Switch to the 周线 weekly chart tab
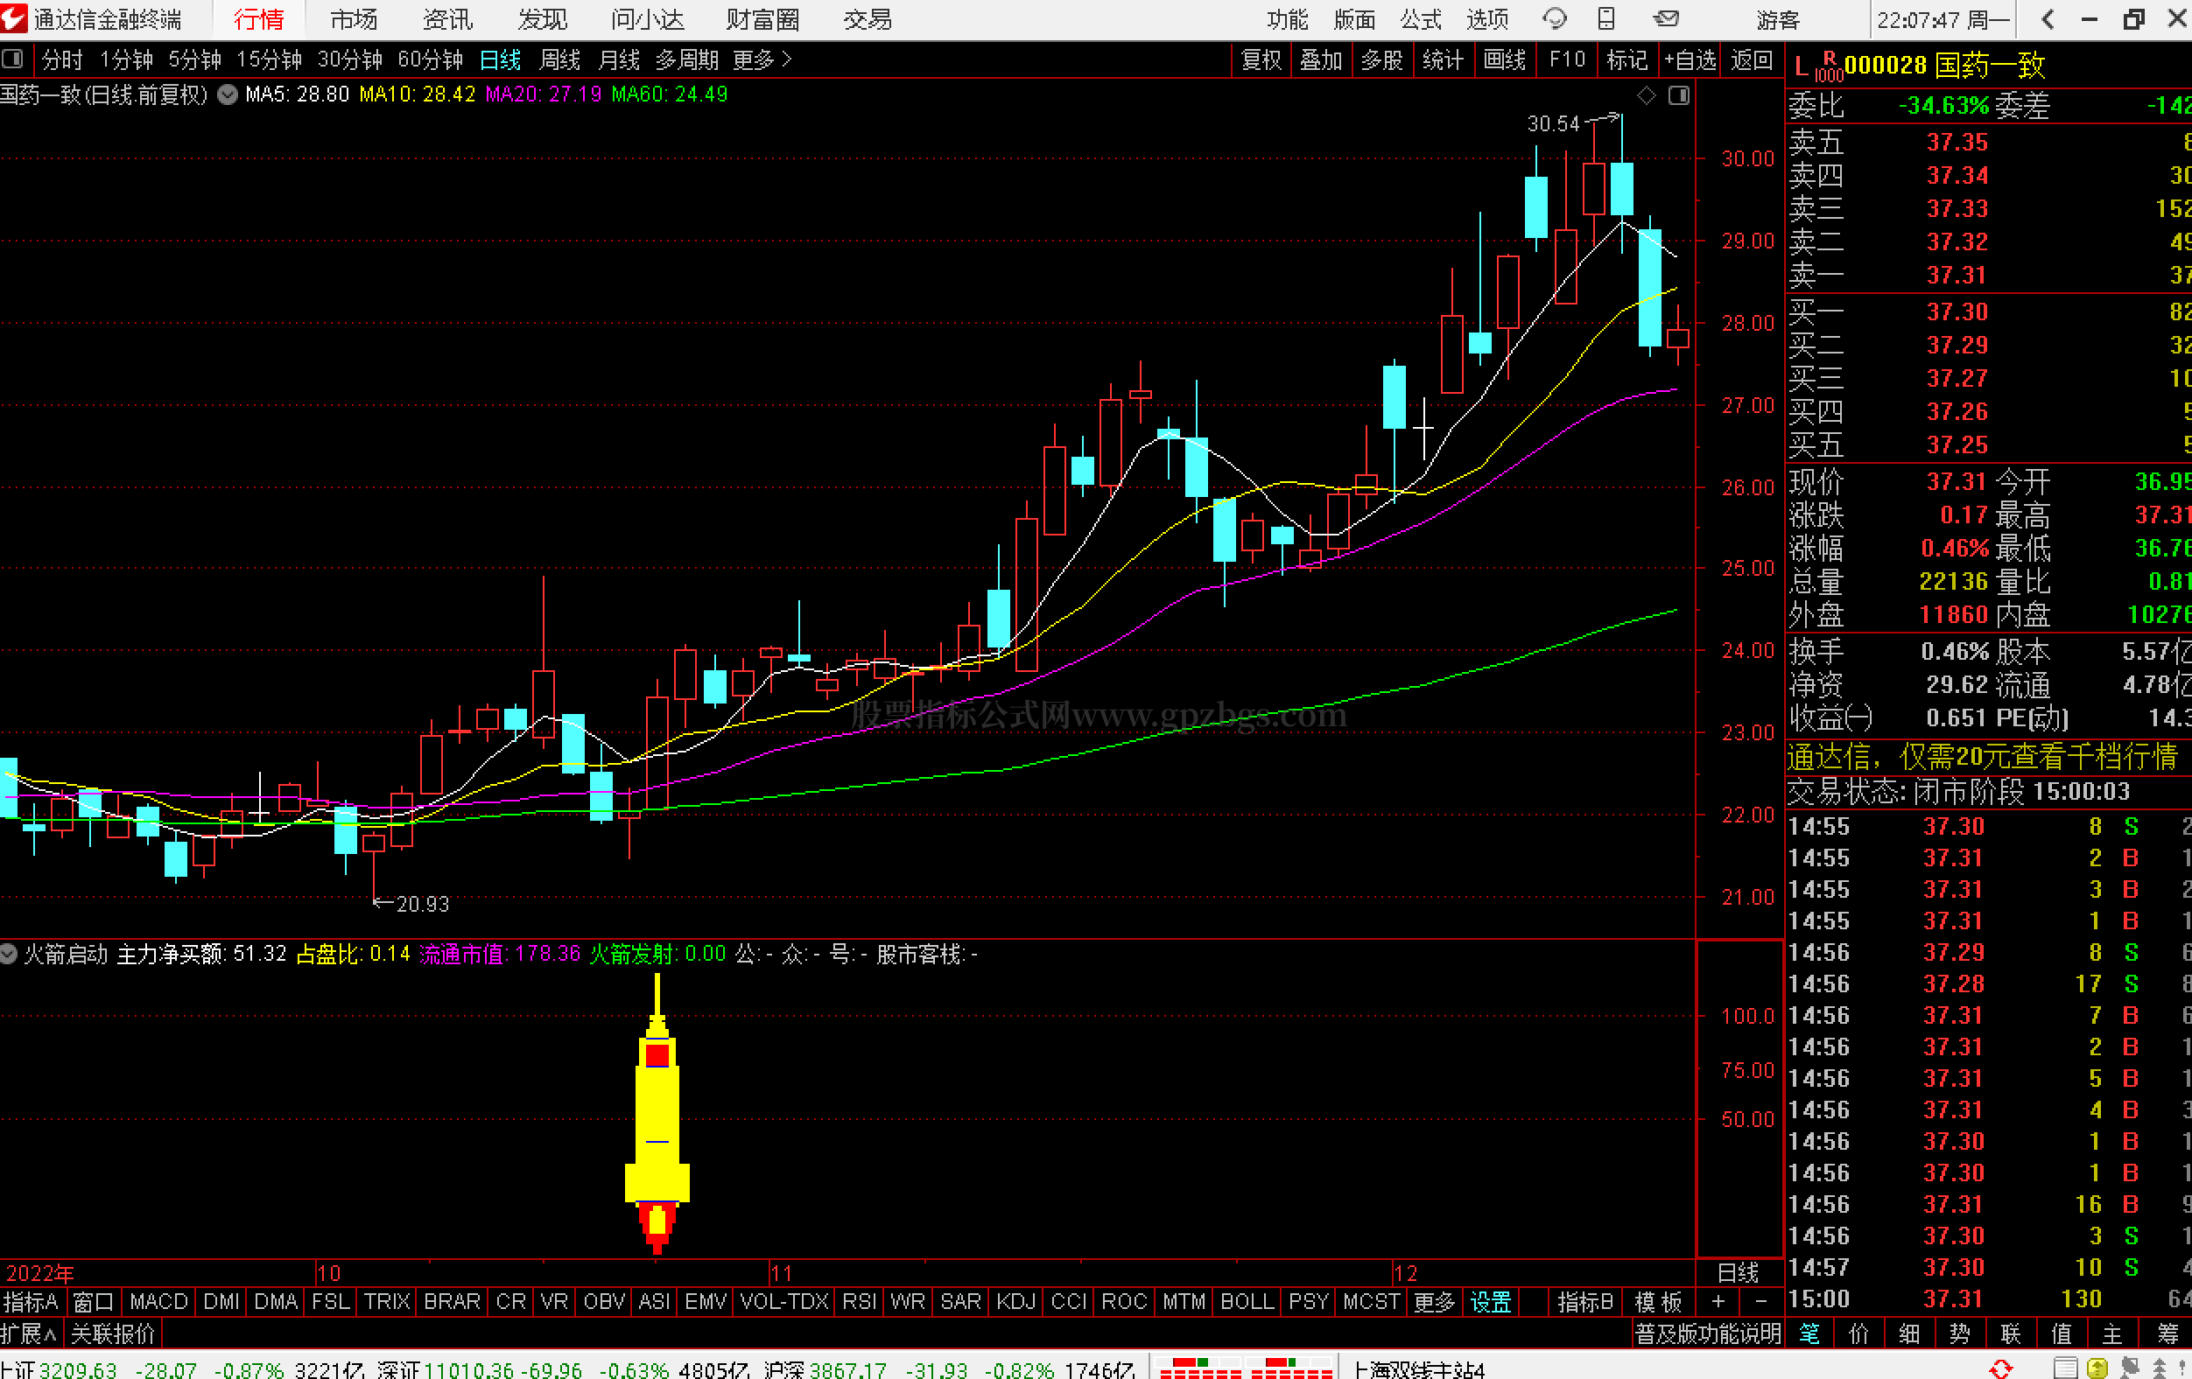 (560, 60)
